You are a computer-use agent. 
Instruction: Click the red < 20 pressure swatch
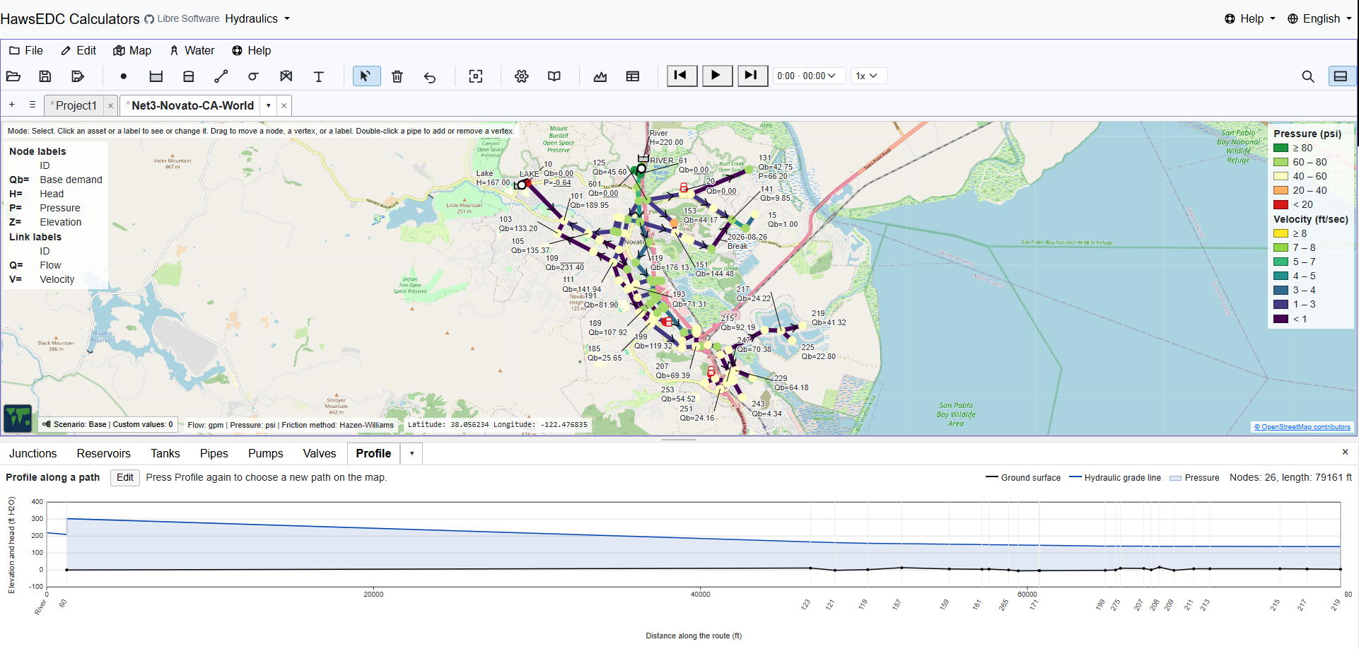(x=1281, y=205)
